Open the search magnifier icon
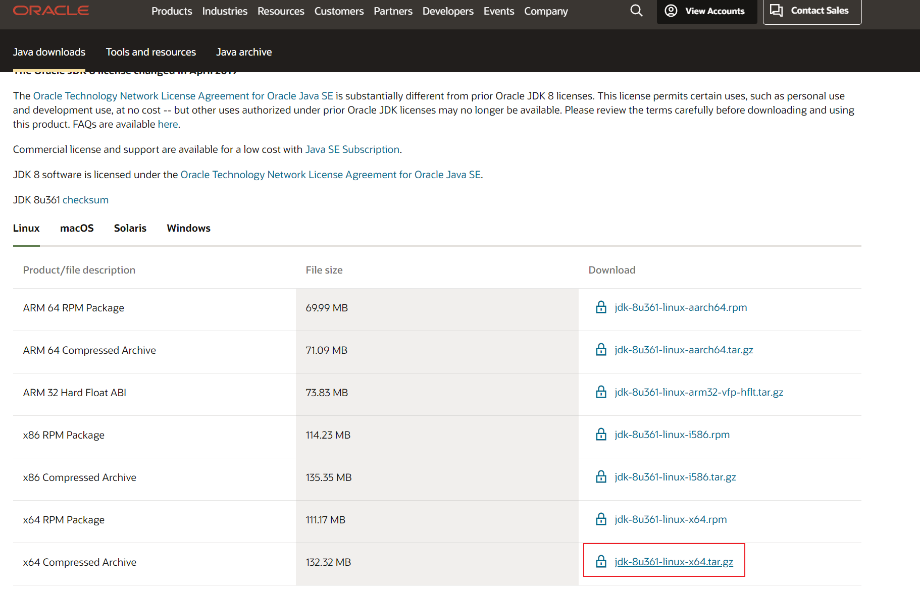 [636, 11]
